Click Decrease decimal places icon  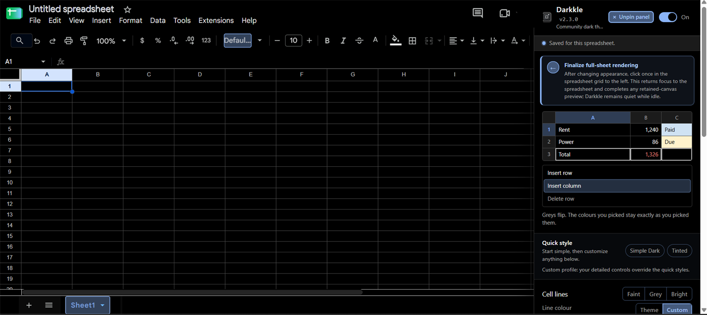click(173, 40)
